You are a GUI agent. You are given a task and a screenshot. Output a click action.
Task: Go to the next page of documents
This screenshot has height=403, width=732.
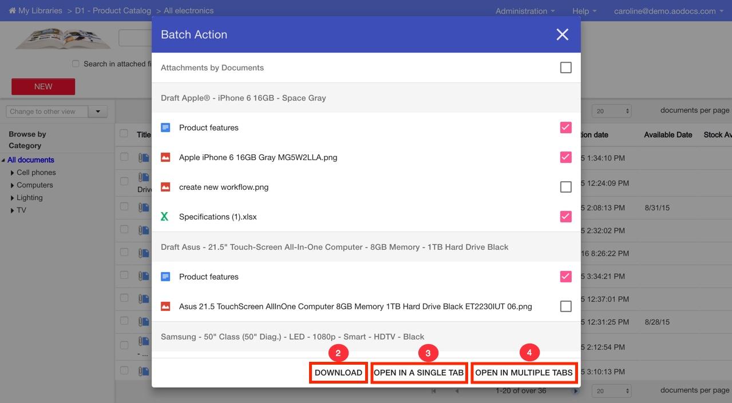point(575,391)
